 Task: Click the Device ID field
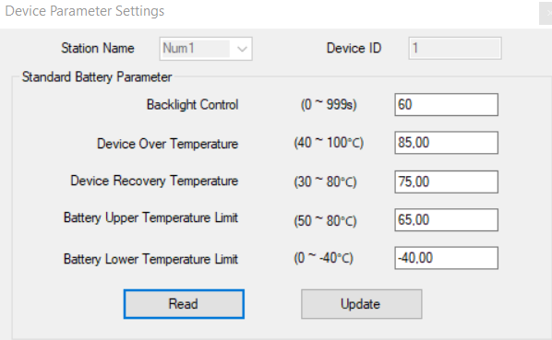455,48
